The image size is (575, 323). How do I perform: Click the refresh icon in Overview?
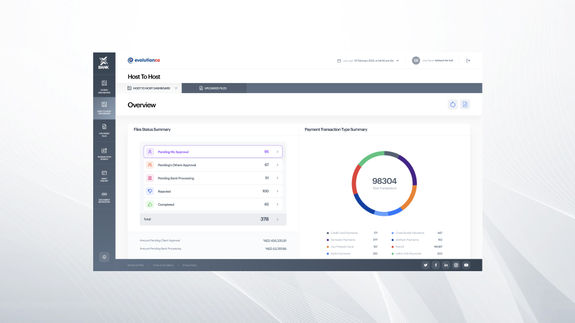[x=453, y=104]
